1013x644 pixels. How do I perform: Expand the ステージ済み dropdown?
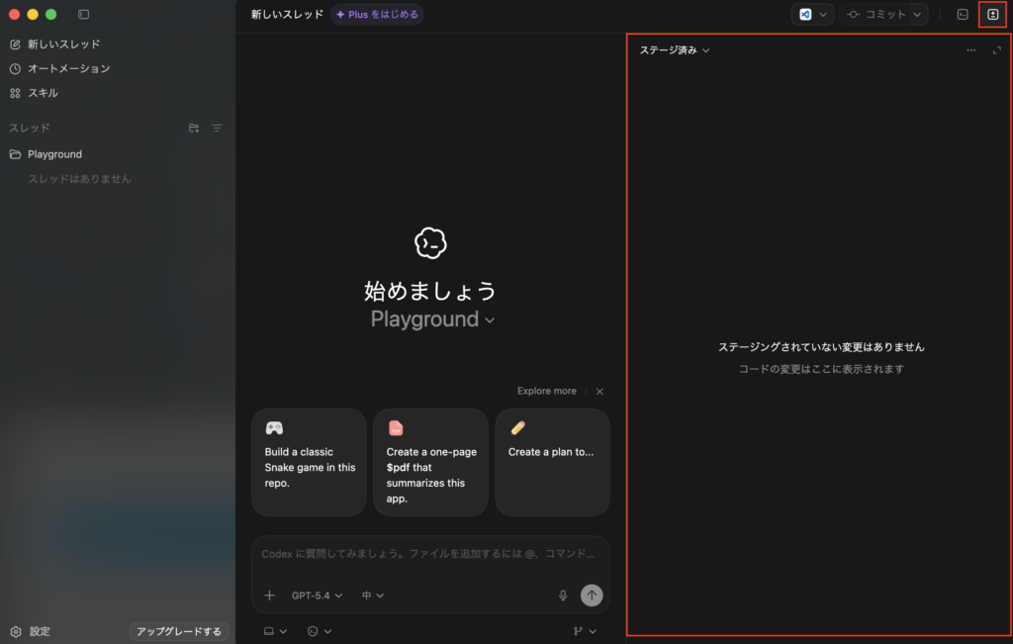(675, 49)
